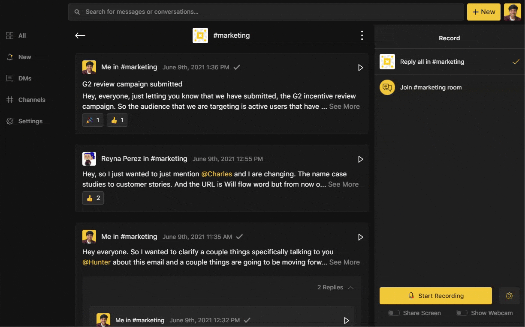
Task: Go to DMs in sidebar
Action: [18, 78]
